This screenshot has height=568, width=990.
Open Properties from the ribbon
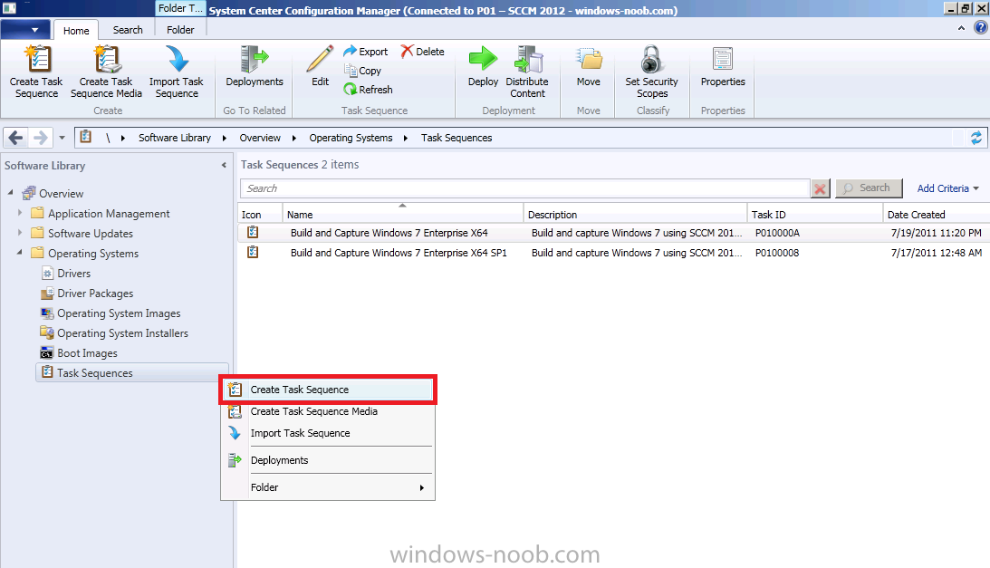pyautogui.click(x=723, y=66)
